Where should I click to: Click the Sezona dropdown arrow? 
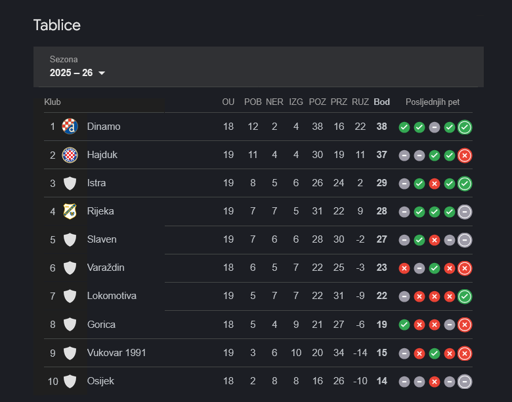[102, 73]
